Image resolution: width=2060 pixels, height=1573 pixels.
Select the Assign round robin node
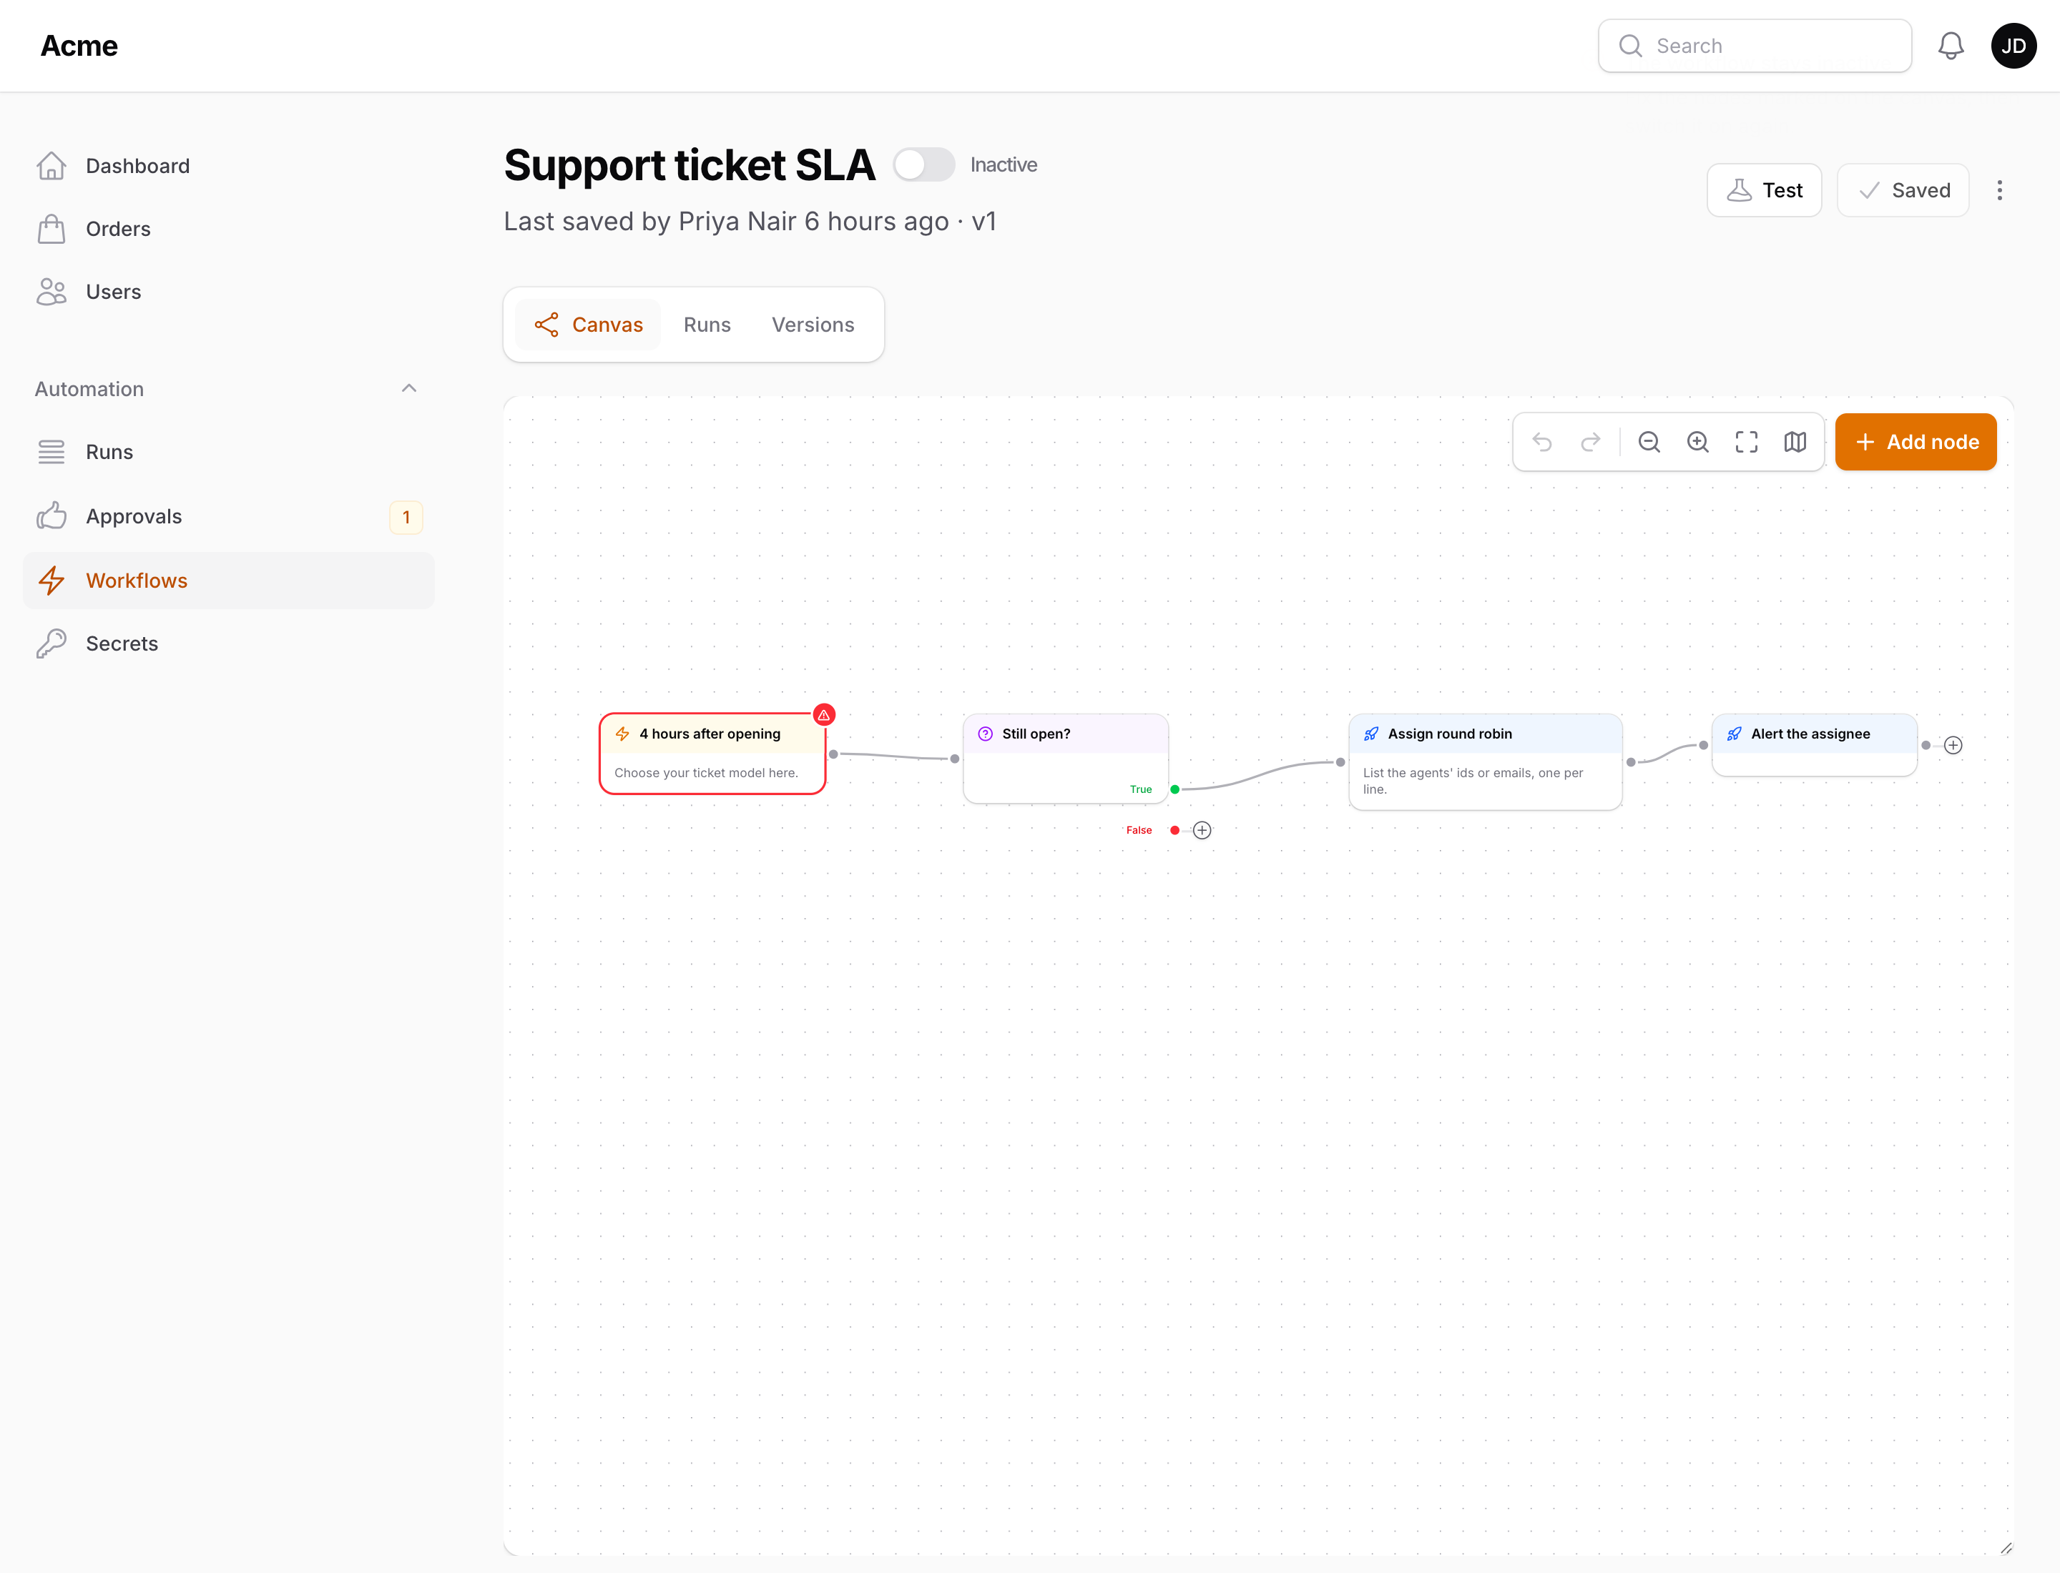(x=1486, y=762)
